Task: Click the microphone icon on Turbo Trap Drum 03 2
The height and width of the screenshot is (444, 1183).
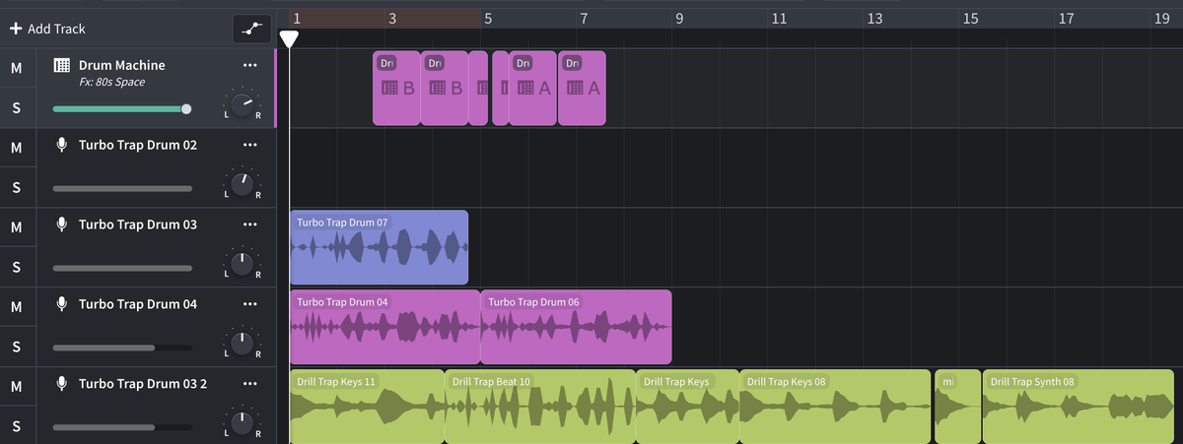Action: tap(61, 384)
